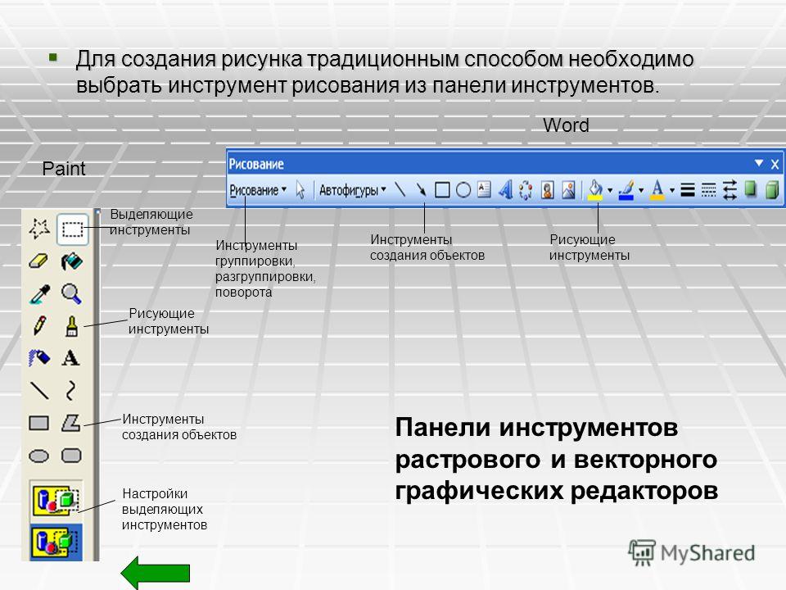Close the Рисование toolbar
Image resolution: width=786 pixels, height=590 pixels.
775,164
